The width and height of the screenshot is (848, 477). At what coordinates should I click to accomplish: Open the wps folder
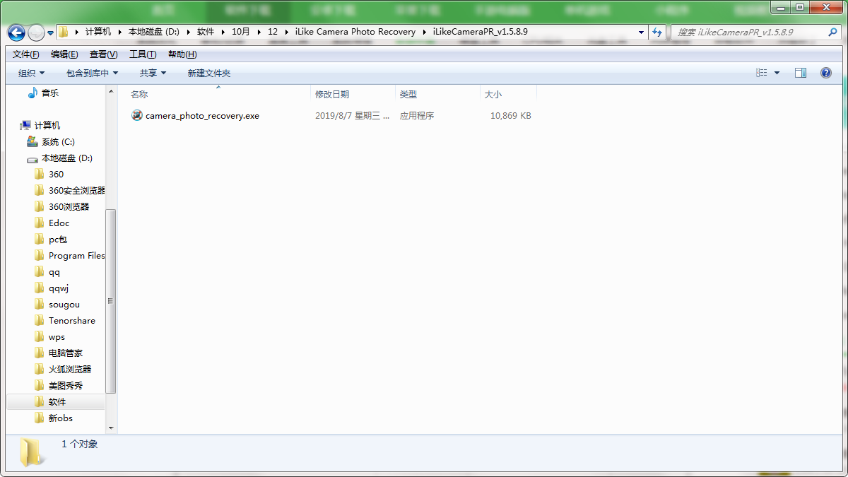(57, 336)
